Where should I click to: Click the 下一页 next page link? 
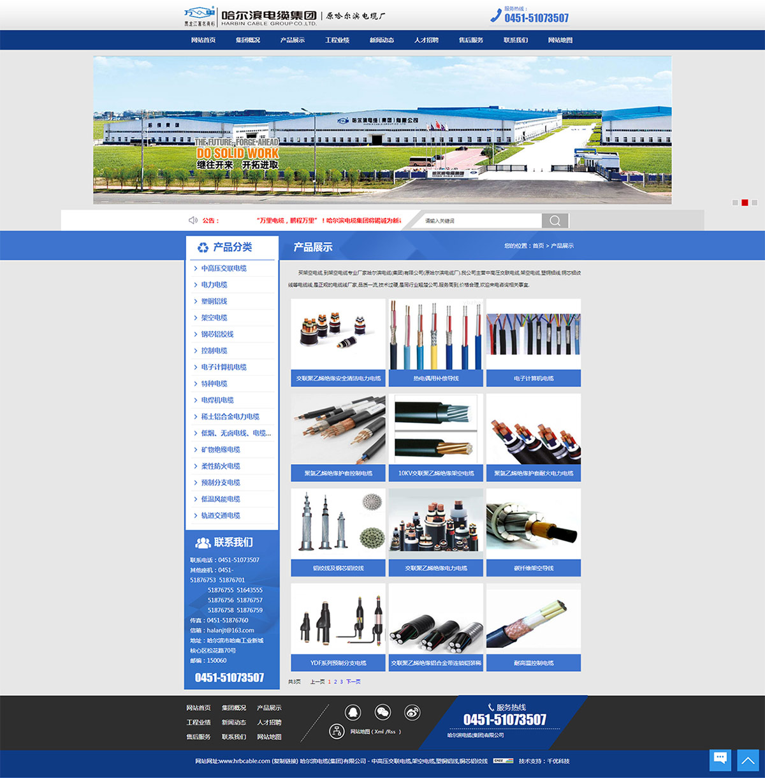tap(353, 682)
